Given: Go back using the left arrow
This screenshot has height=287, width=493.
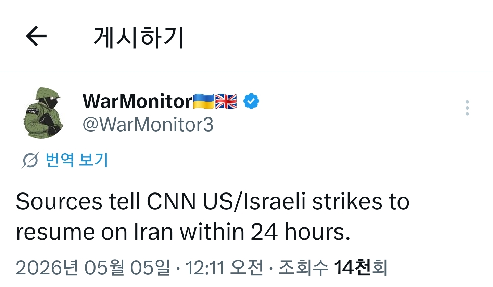Looking at the screenshot, I should click(36, 36).
